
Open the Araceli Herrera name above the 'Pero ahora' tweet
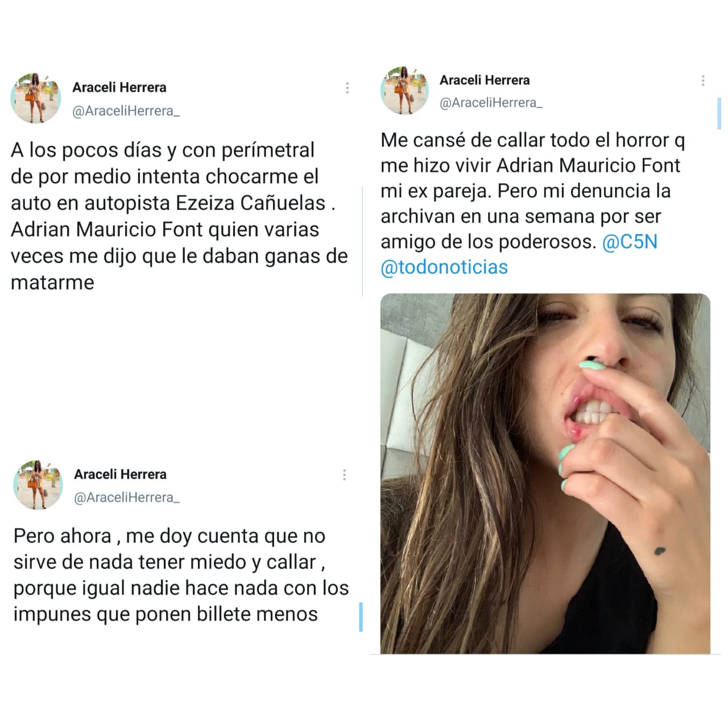pos(121,474)
